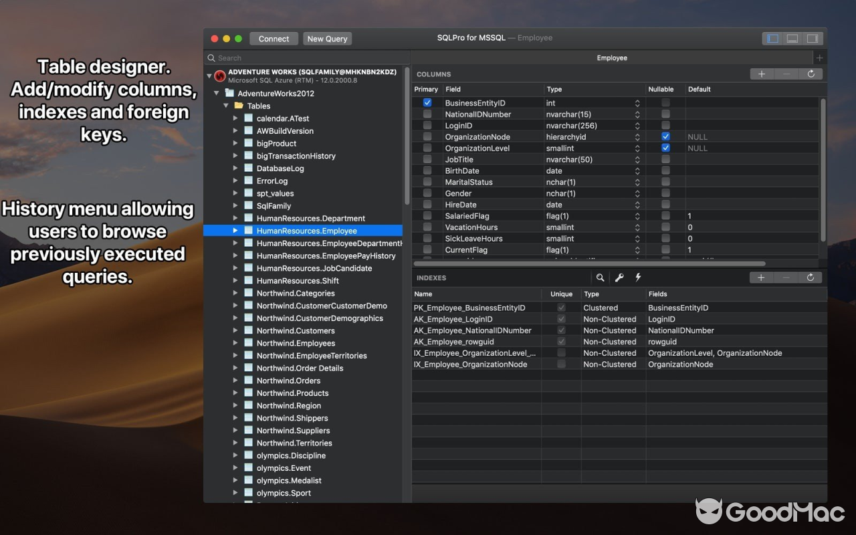Add a new column with the plus icon

[x=762, y=74]
